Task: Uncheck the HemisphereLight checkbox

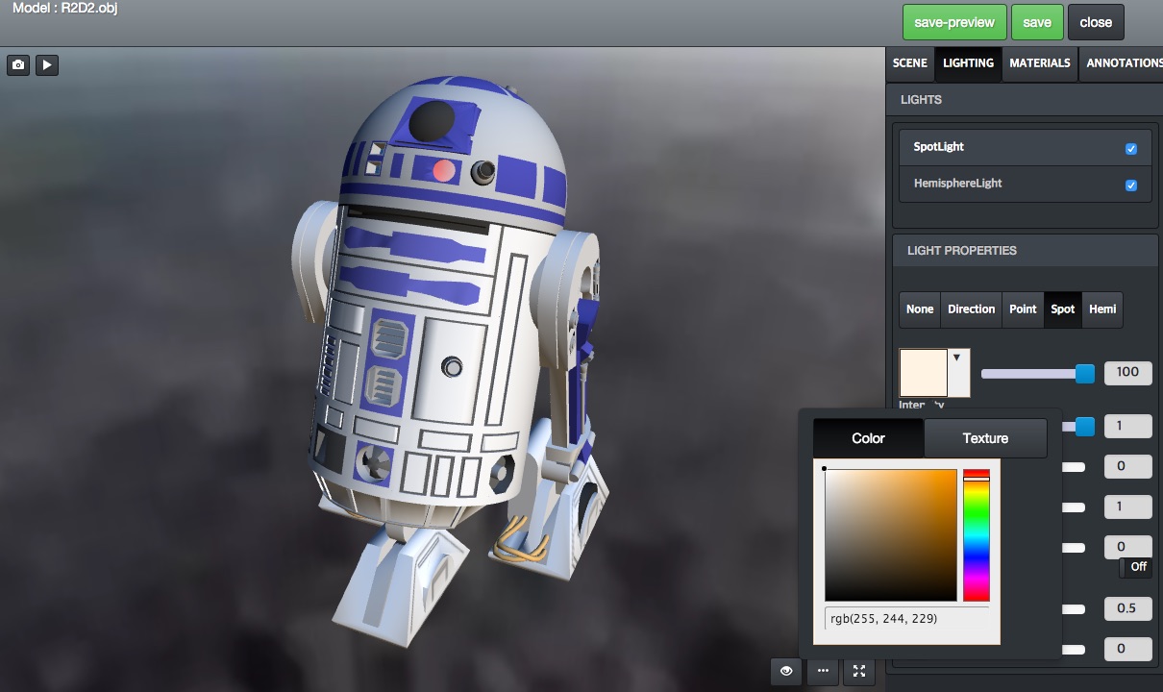Action: 1131,185
